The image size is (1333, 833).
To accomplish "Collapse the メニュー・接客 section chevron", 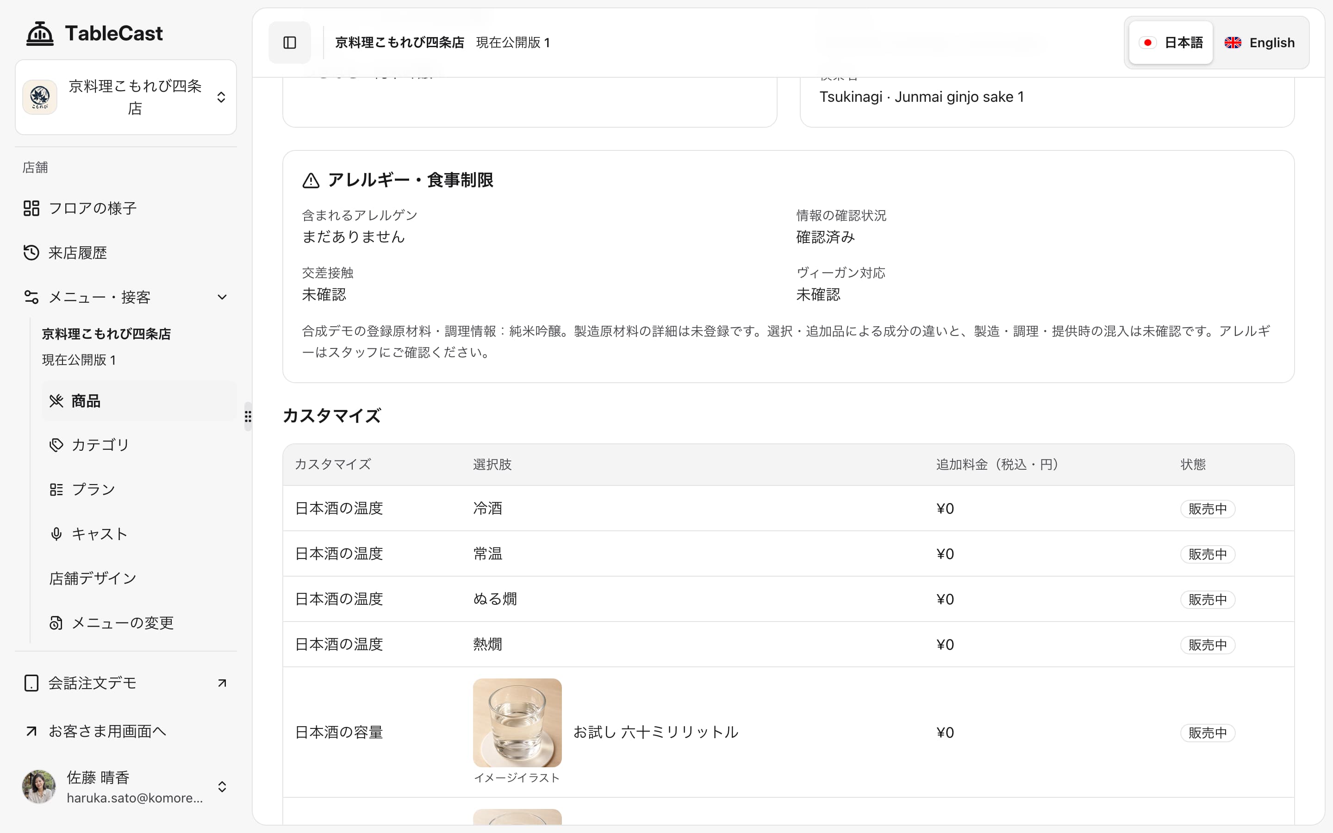I will tap(222, 298).
